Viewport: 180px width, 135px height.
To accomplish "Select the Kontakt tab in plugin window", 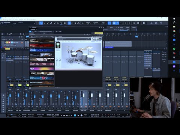I will (33, 29).
